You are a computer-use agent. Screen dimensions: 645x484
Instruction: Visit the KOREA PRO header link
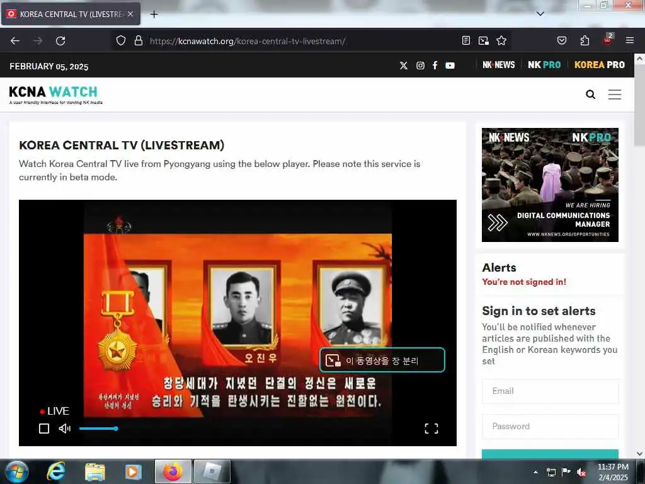tap(600, 65)
